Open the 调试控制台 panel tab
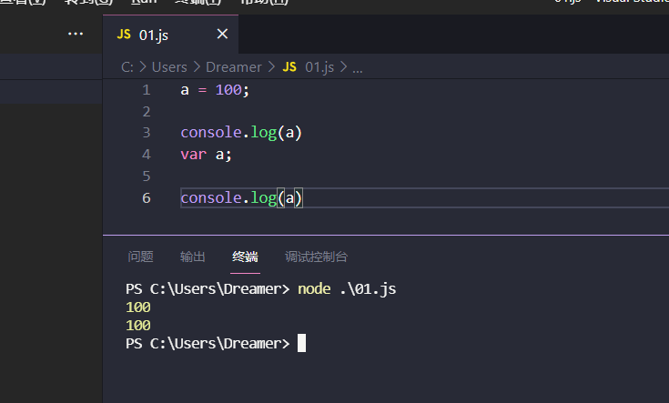 pos(316,257)
